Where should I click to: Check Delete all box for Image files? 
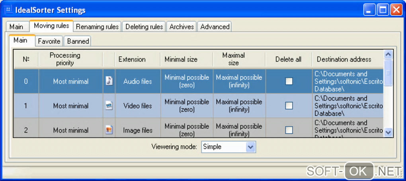pyautogui.click(x=289, y=130)
